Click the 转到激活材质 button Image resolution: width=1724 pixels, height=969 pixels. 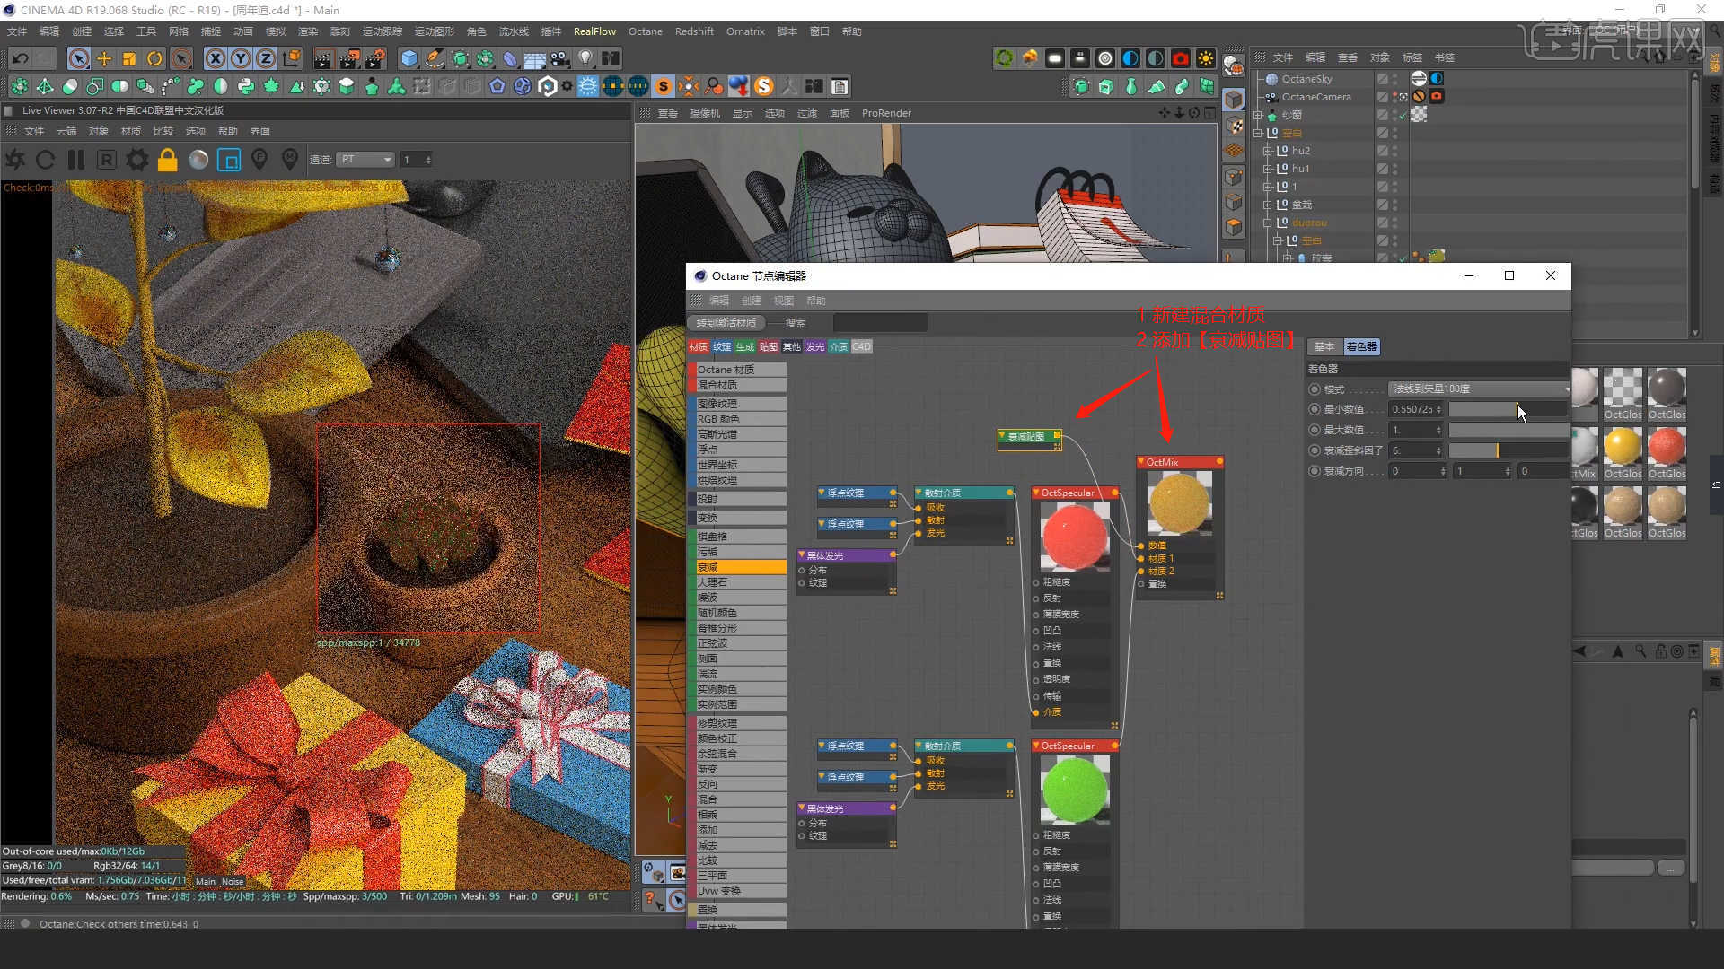[726, 323]
